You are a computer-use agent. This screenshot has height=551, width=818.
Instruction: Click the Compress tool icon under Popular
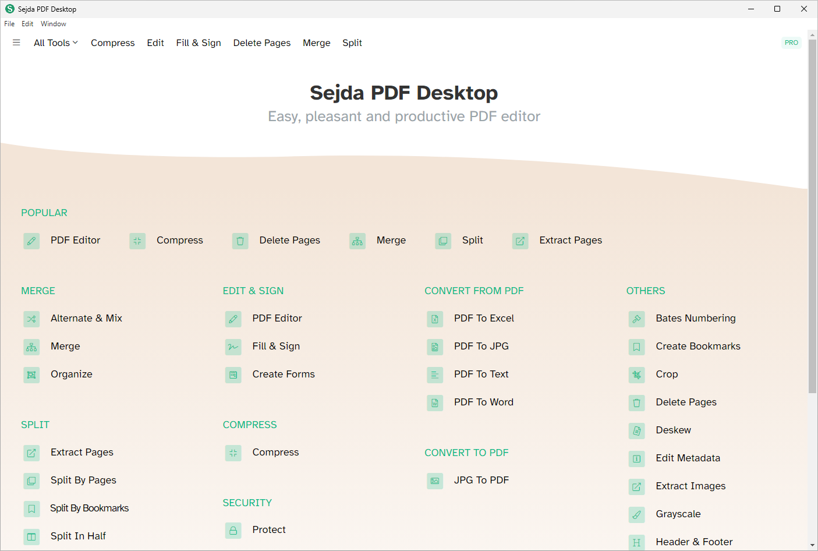click(x=137, y=241)
